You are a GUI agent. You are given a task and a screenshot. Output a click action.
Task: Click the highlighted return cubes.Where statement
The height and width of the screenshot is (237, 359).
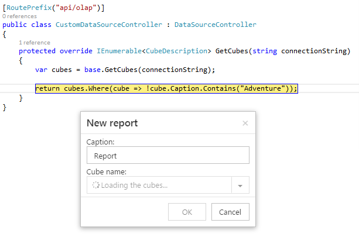pyautogui.click(x=166, y=88)
